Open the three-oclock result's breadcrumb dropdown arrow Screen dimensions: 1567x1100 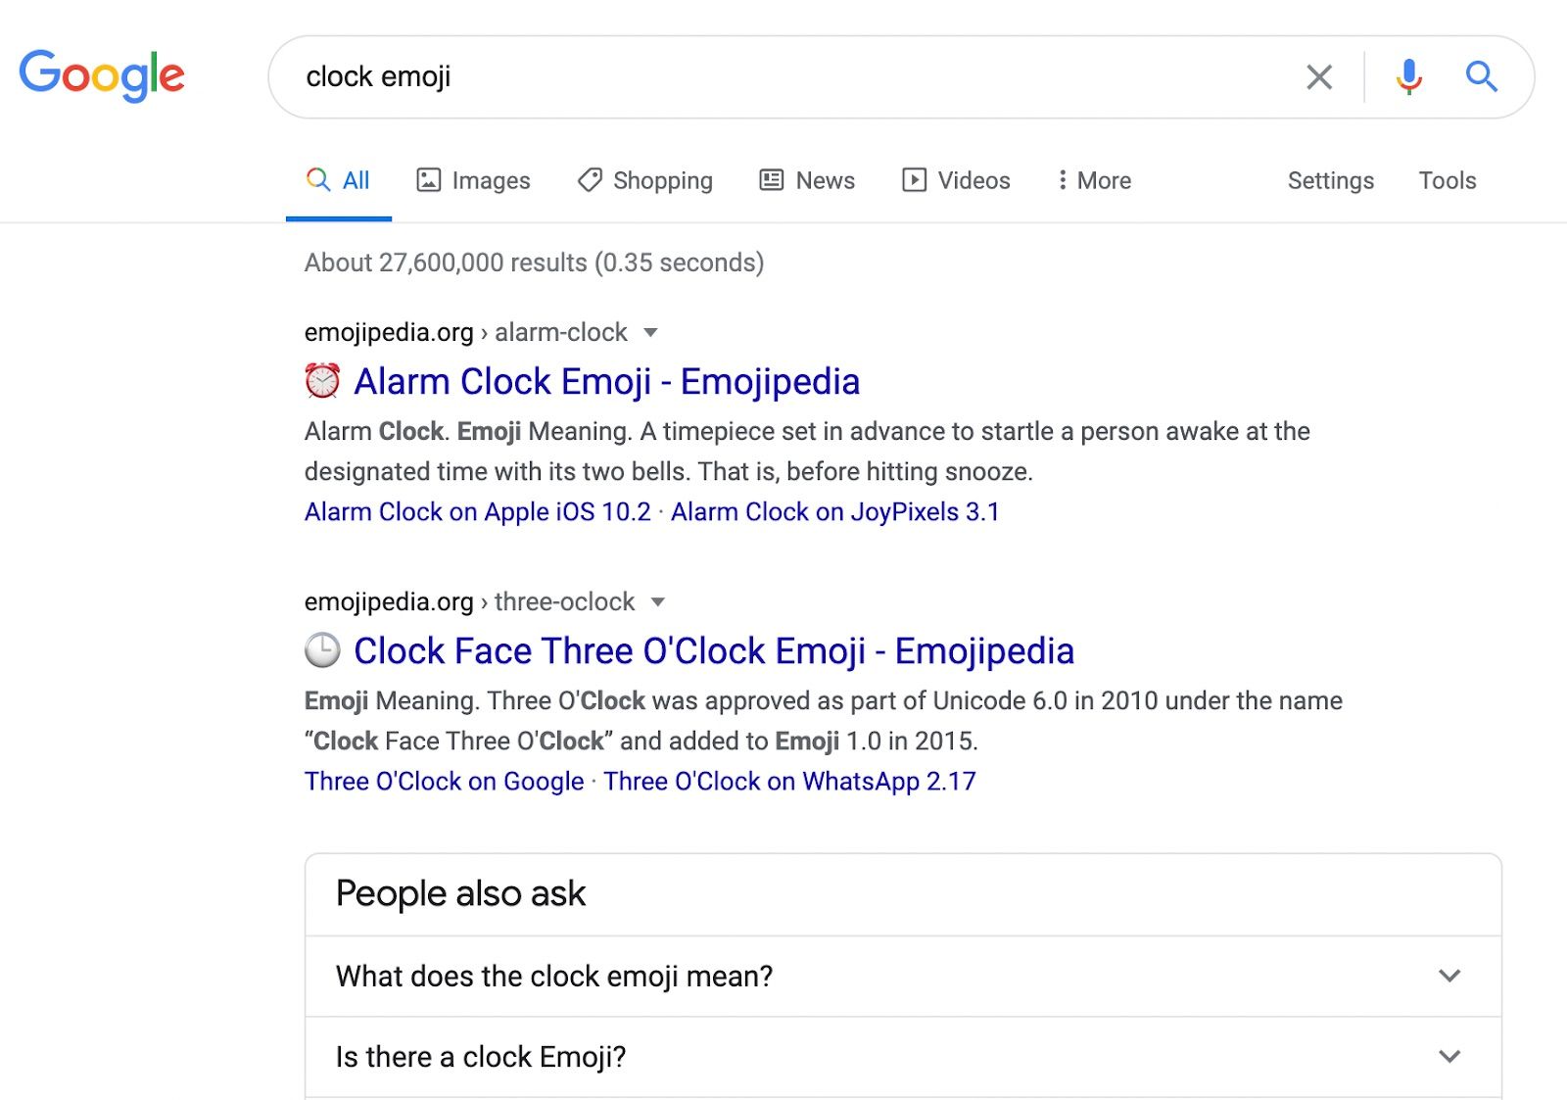coord(658,603)
